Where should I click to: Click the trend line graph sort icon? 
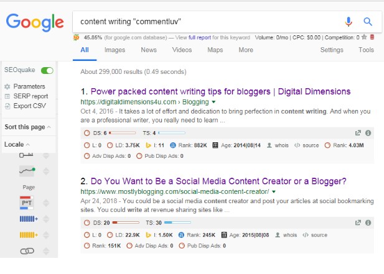27,171
